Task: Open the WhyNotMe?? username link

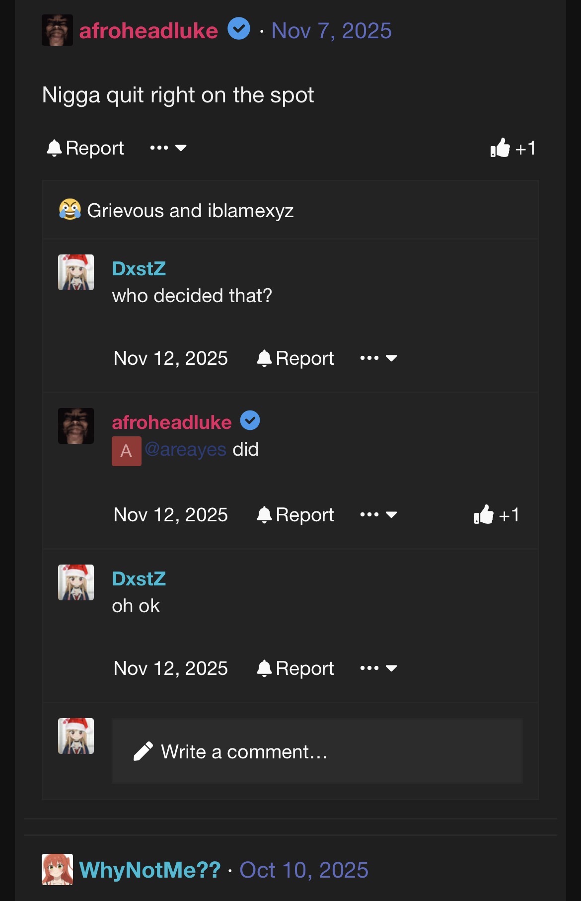Action: tap(149, 870)
